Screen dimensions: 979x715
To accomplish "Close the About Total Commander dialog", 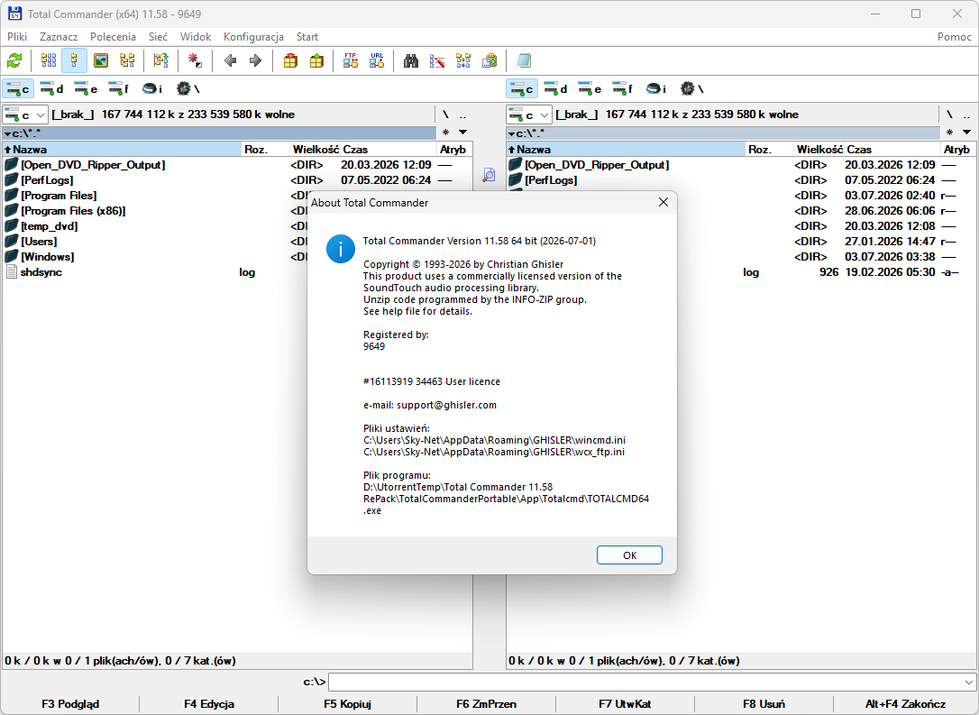I will pyautogui.click(x=663, y=202).
